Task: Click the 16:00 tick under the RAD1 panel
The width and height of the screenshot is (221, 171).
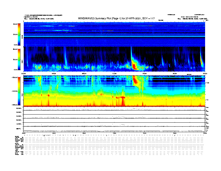Action: click(x=145, y=73)
